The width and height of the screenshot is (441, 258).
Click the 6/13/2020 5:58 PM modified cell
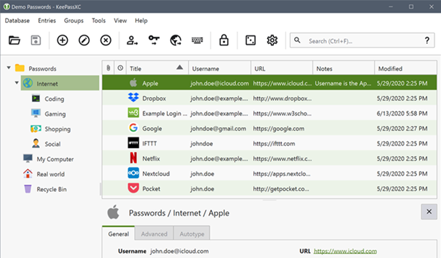click(x=402, y=113)
